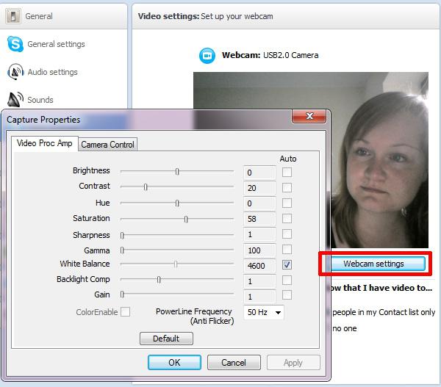Click the Saturation slider handle
Screen dimensions: 441x387
[186, 219]
